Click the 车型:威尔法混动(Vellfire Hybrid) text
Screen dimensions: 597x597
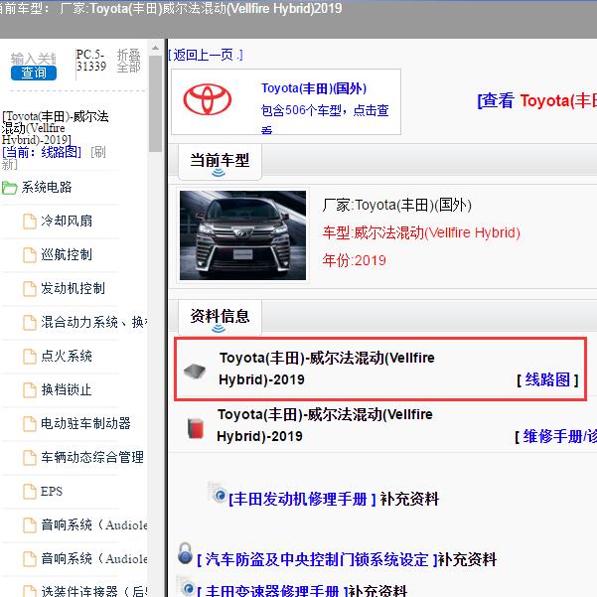point(421,232)
